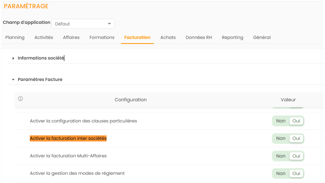Disable facturation Multi-Affaires with Non

281,156
